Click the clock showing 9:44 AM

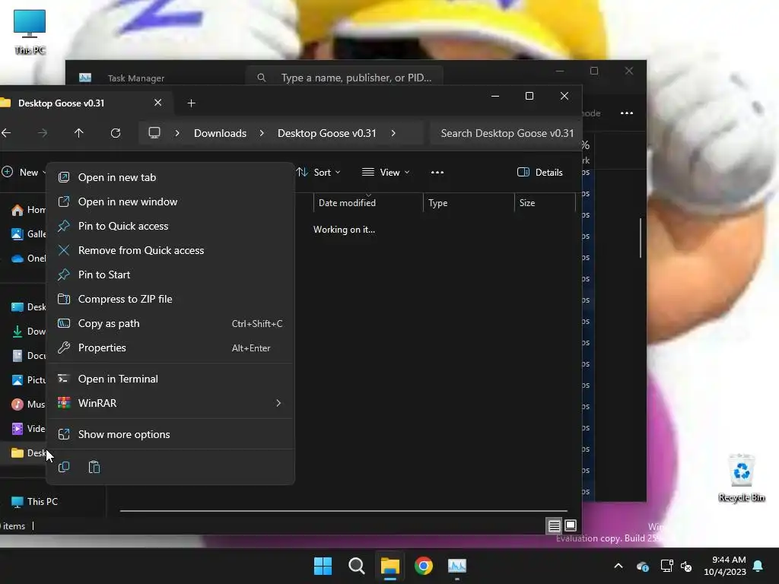click(x=725, y=566)
